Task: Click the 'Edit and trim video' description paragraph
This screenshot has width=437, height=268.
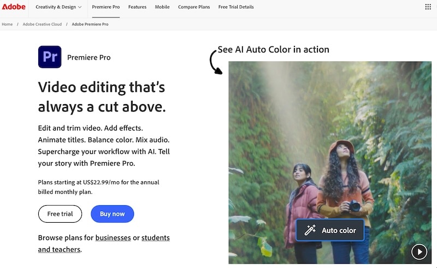Action: pos(104,145)
